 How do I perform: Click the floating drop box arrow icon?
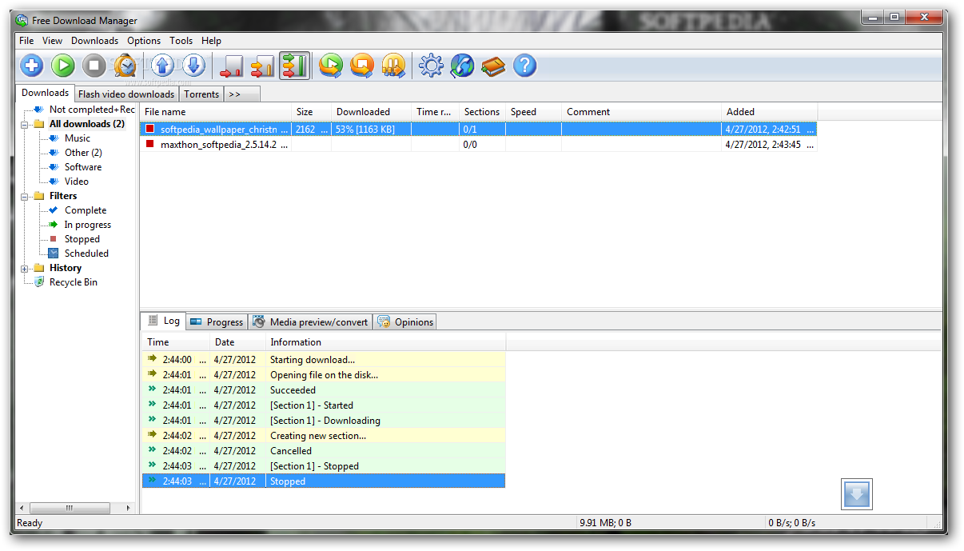click(x=856, y=494)
